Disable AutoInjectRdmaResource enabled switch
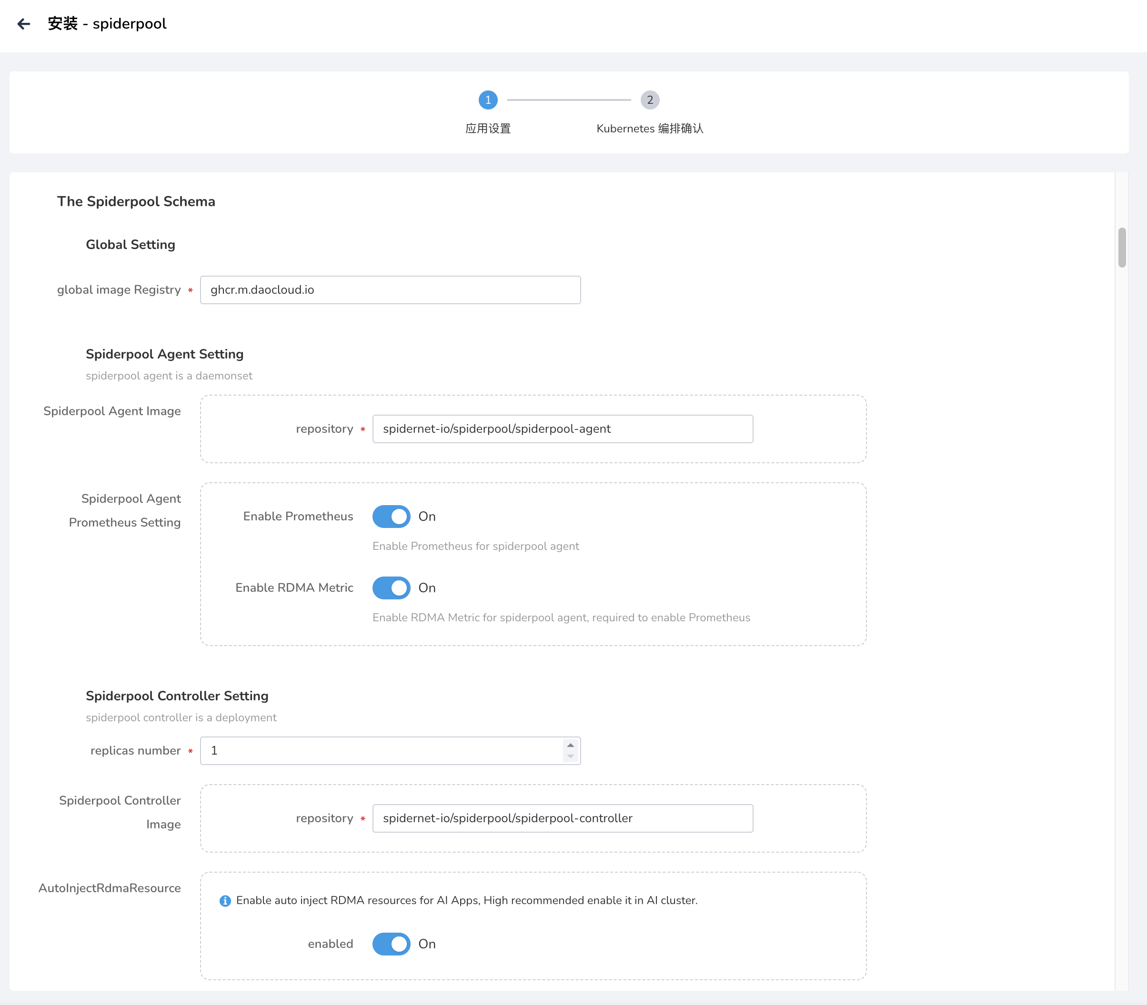This screenshot has height=1005, width=1147. coord(391,944)
